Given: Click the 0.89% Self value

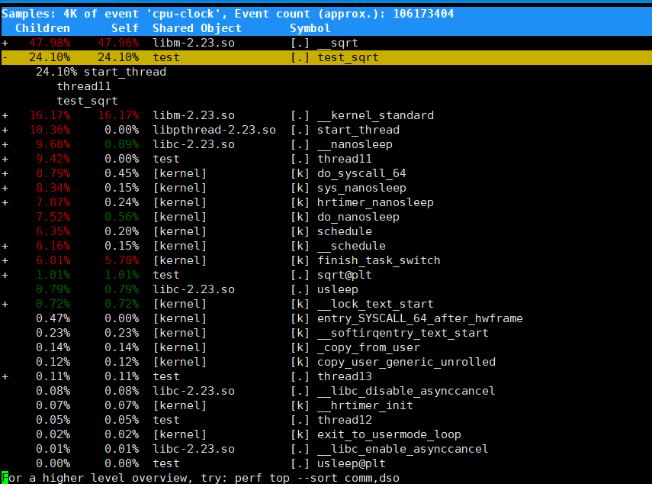Looking at the screenshot, I should [x=121, y=144].
